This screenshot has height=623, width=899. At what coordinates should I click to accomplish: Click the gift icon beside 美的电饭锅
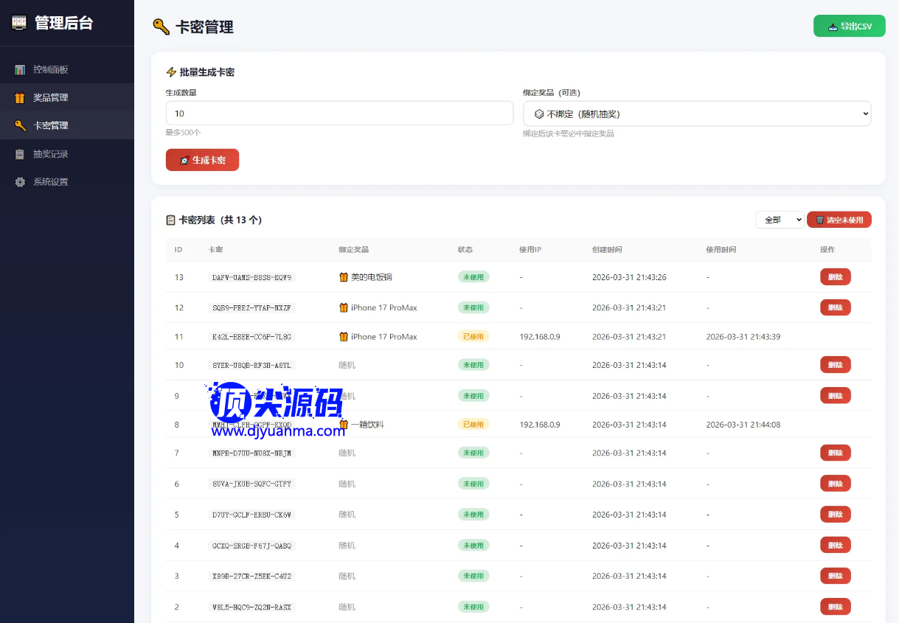click(343, 277)
